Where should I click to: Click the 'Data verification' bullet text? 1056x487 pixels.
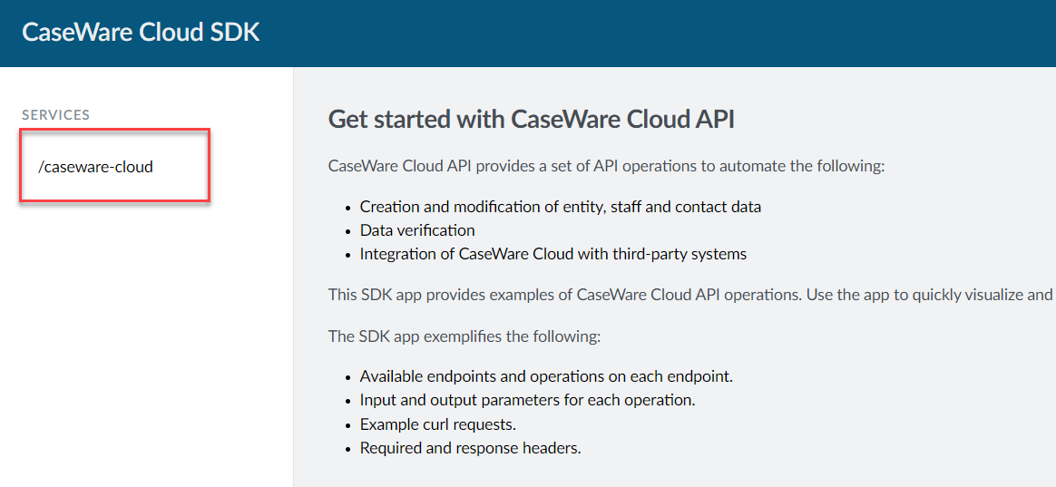(417, 230)
